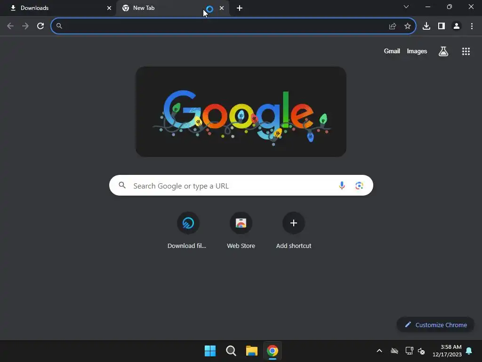Click the address bar search icon

59,26
